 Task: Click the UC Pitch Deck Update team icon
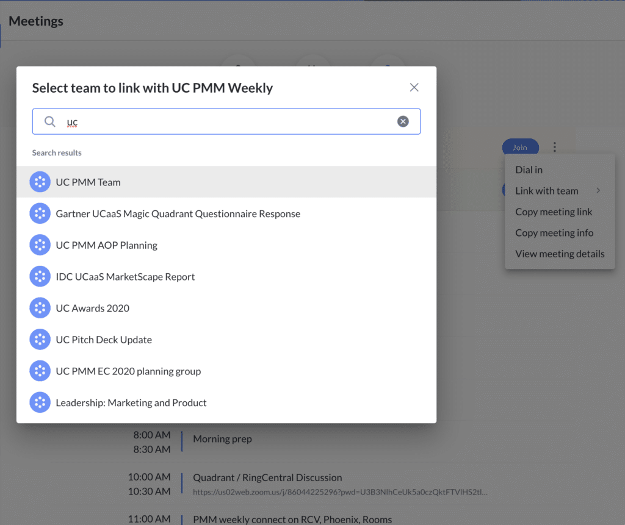(x=40, y=340)
